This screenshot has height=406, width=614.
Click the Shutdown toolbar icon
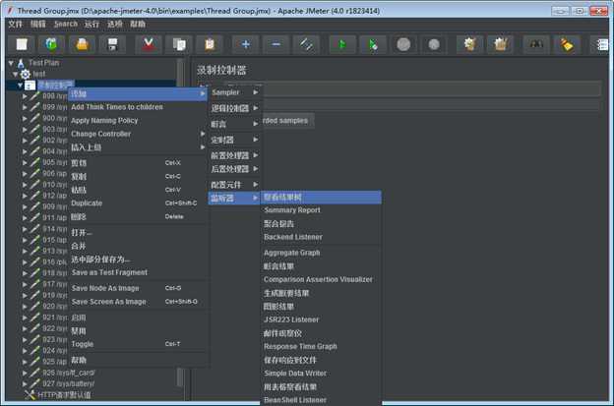click(434, 44)
